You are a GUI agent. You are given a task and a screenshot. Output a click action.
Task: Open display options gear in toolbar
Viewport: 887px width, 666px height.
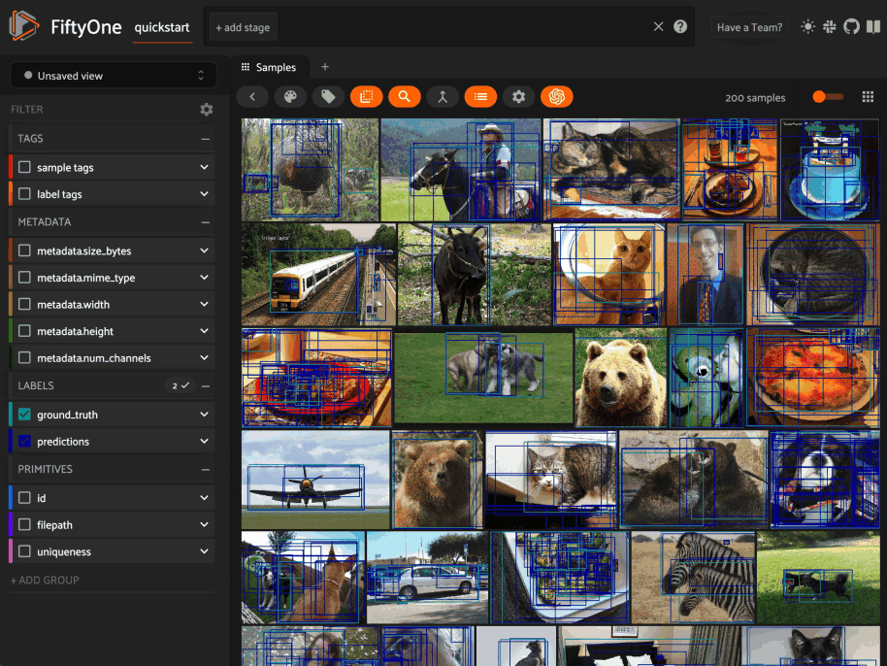(x=519, y=97)
